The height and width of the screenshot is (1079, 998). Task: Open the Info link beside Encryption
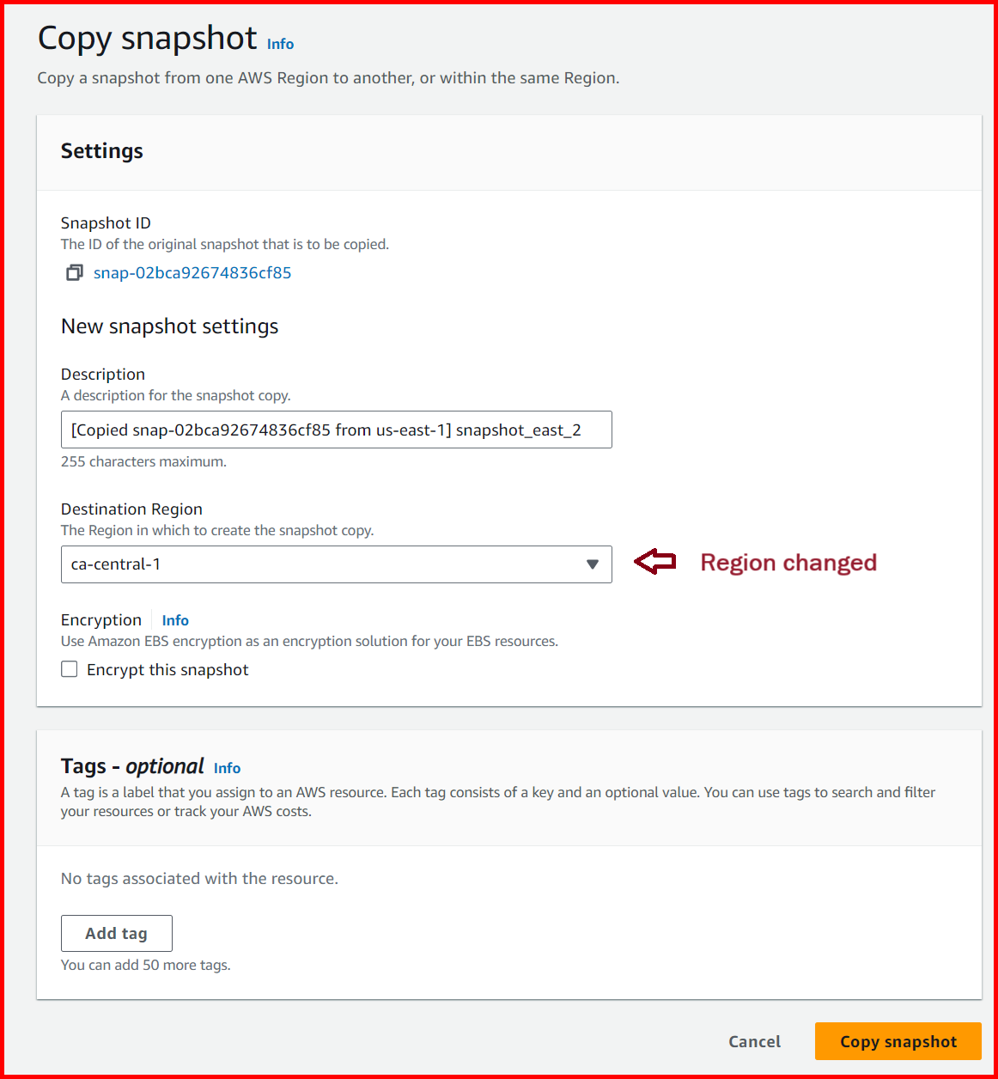[174, 619]
